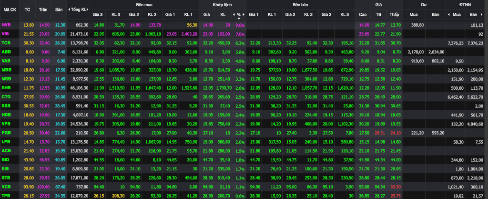
Task: Open the TPB ticker symbol
Action: (6, 196)
